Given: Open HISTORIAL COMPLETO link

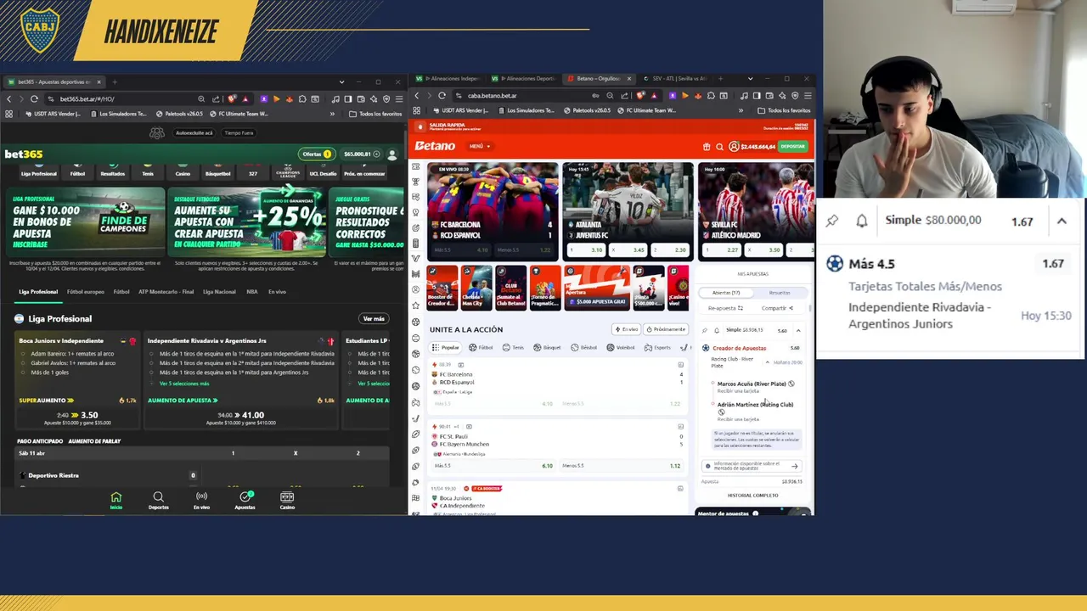Looking at the screenshot, I should click(x=752, y=496).
